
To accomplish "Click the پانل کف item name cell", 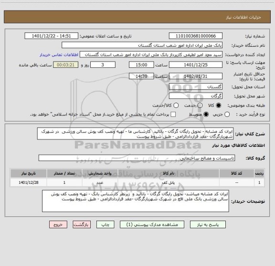I will coord(169,182).
